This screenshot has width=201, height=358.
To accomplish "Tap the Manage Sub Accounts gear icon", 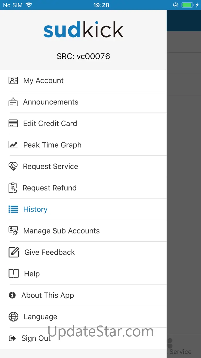I will [13, 231].
